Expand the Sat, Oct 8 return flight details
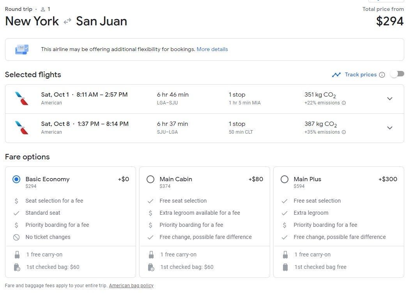The width and height of the screenshot is (412, 295). (x=389, y=128)
